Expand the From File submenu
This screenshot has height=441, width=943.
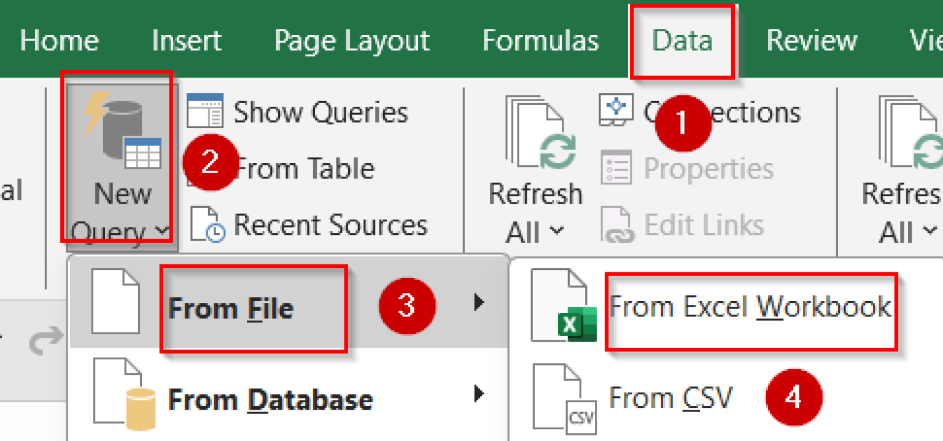[x=478, y=302]
